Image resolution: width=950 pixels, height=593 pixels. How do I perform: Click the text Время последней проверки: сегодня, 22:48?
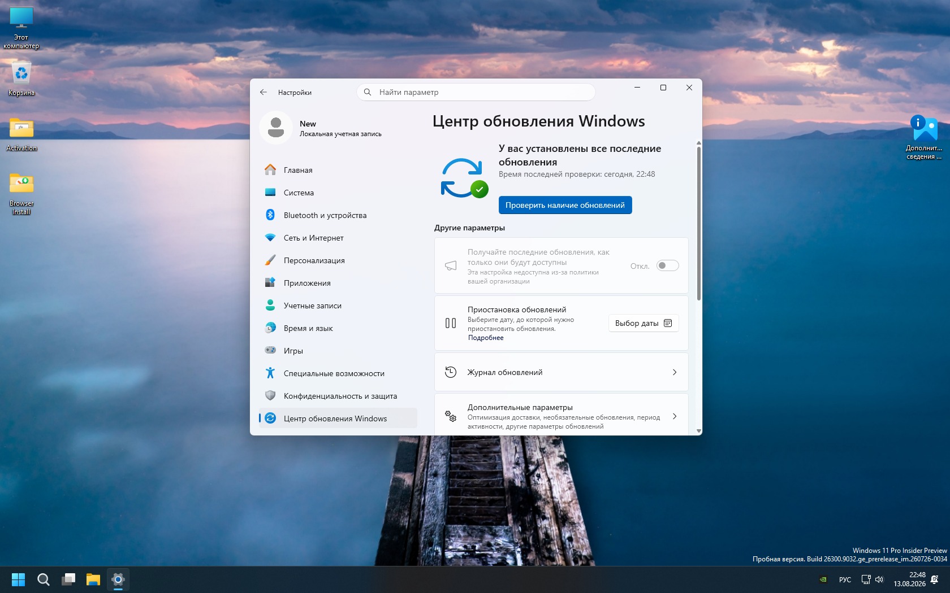coord(577,174)
